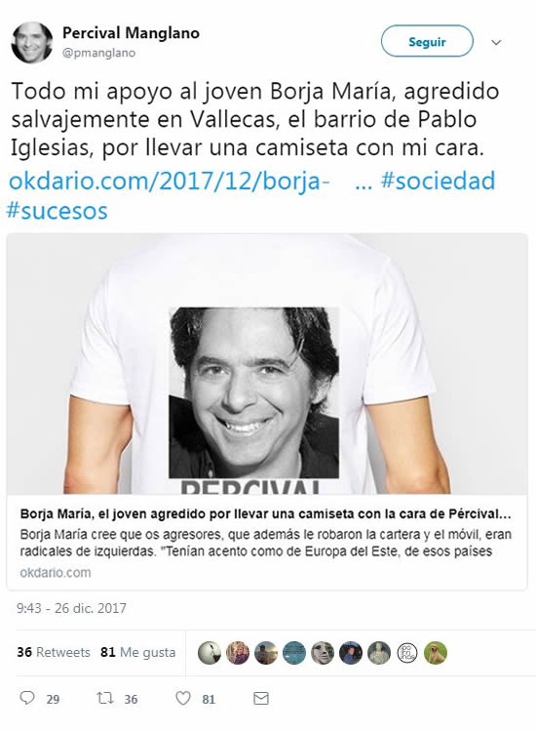Open the #sociedad hashtag

(x=439, y=182)
